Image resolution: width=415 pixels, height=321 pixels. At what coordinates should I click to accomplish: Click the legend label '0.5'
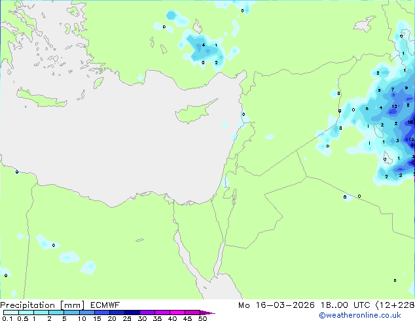pos(23,318)
